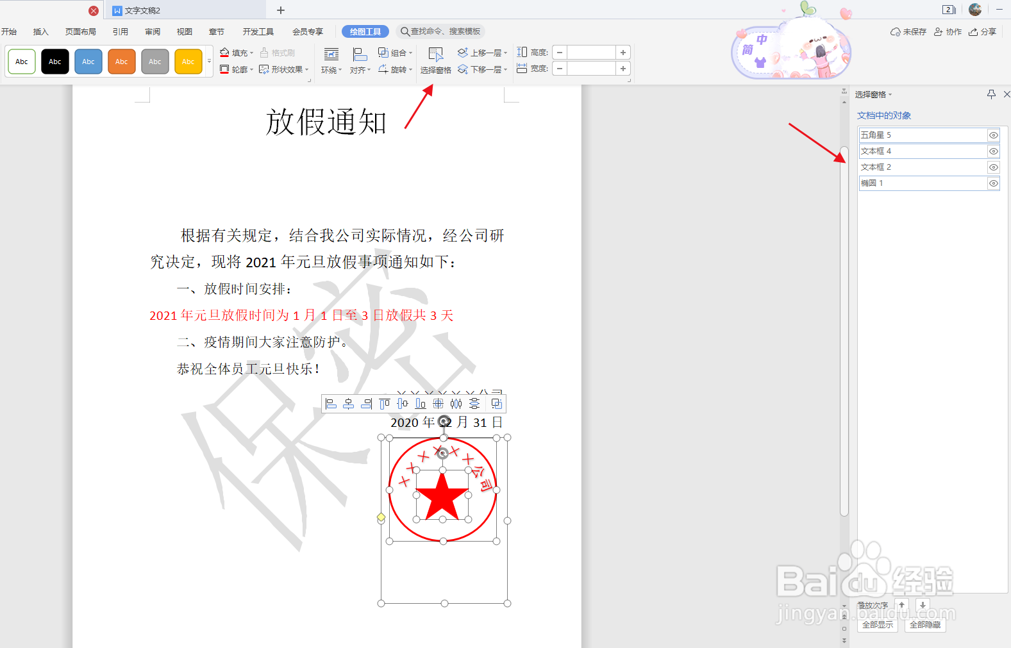This screenshot has height=648, width=1011.
Task: Toggle visibility of 文本框 2
Action: pyautogui.click(x=994, y=167)
